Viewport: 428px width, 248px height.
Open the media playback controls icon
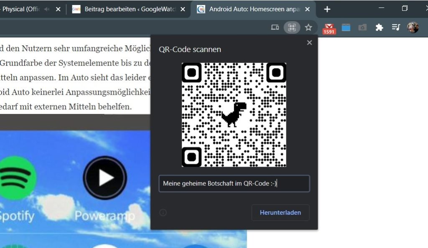(x=396, y=28)
